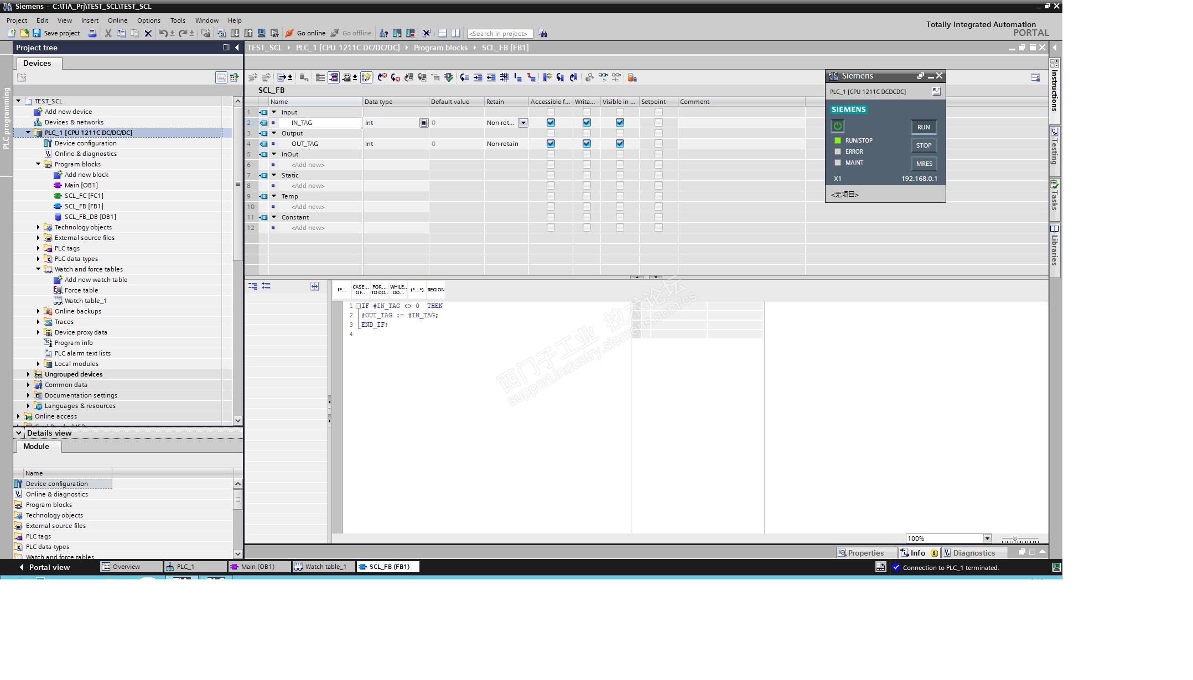The width and height of the screenshot is (1193, 680).
Task: Toggle IN_TAG Accessible from HMI checkbox
Action: point(551,123)
